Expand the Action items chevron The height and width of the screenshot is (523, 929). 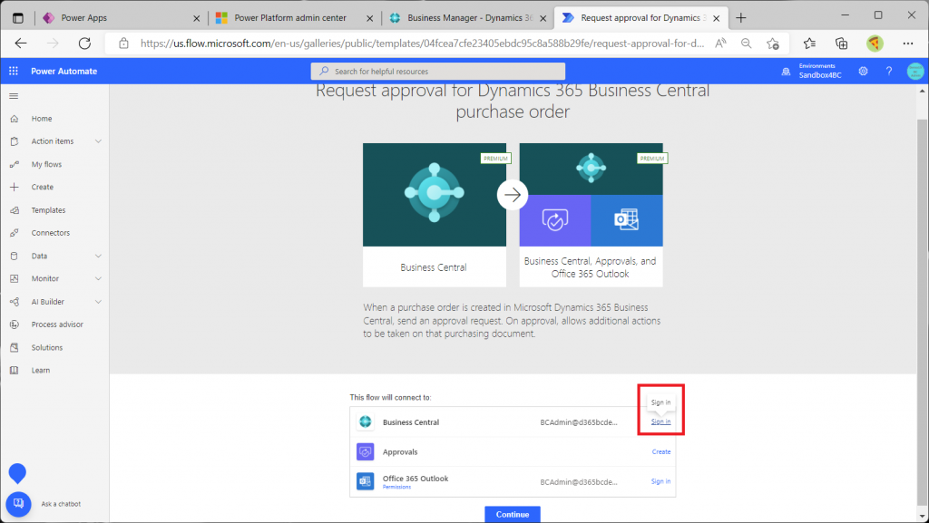tap(98, 141)
